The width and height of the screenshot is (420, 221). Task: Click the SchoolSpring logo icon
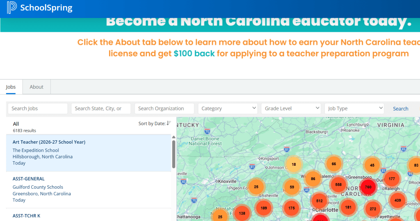click(12, 8)
